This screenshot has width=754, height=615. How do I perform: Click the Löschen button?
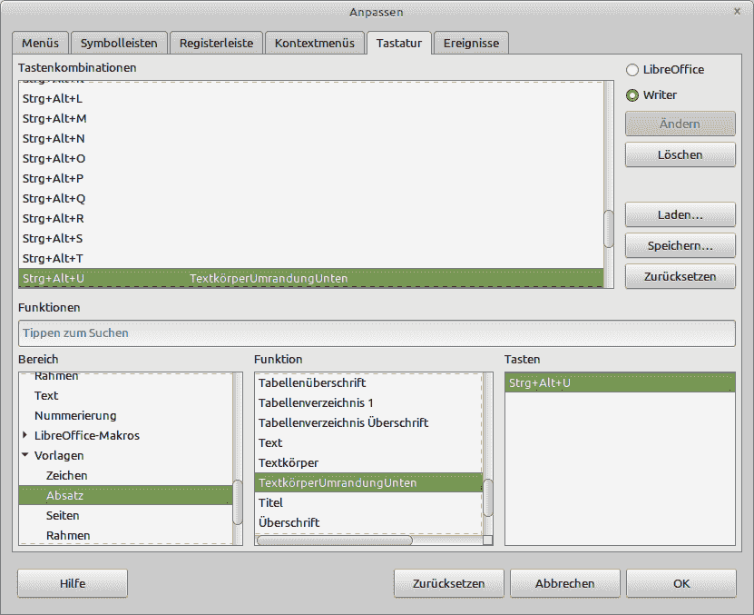click(680, 154)
